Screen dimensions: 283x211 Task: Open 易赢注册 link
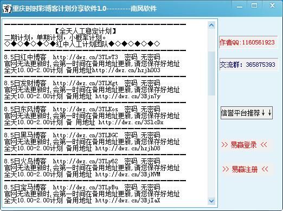pos(245,169)
